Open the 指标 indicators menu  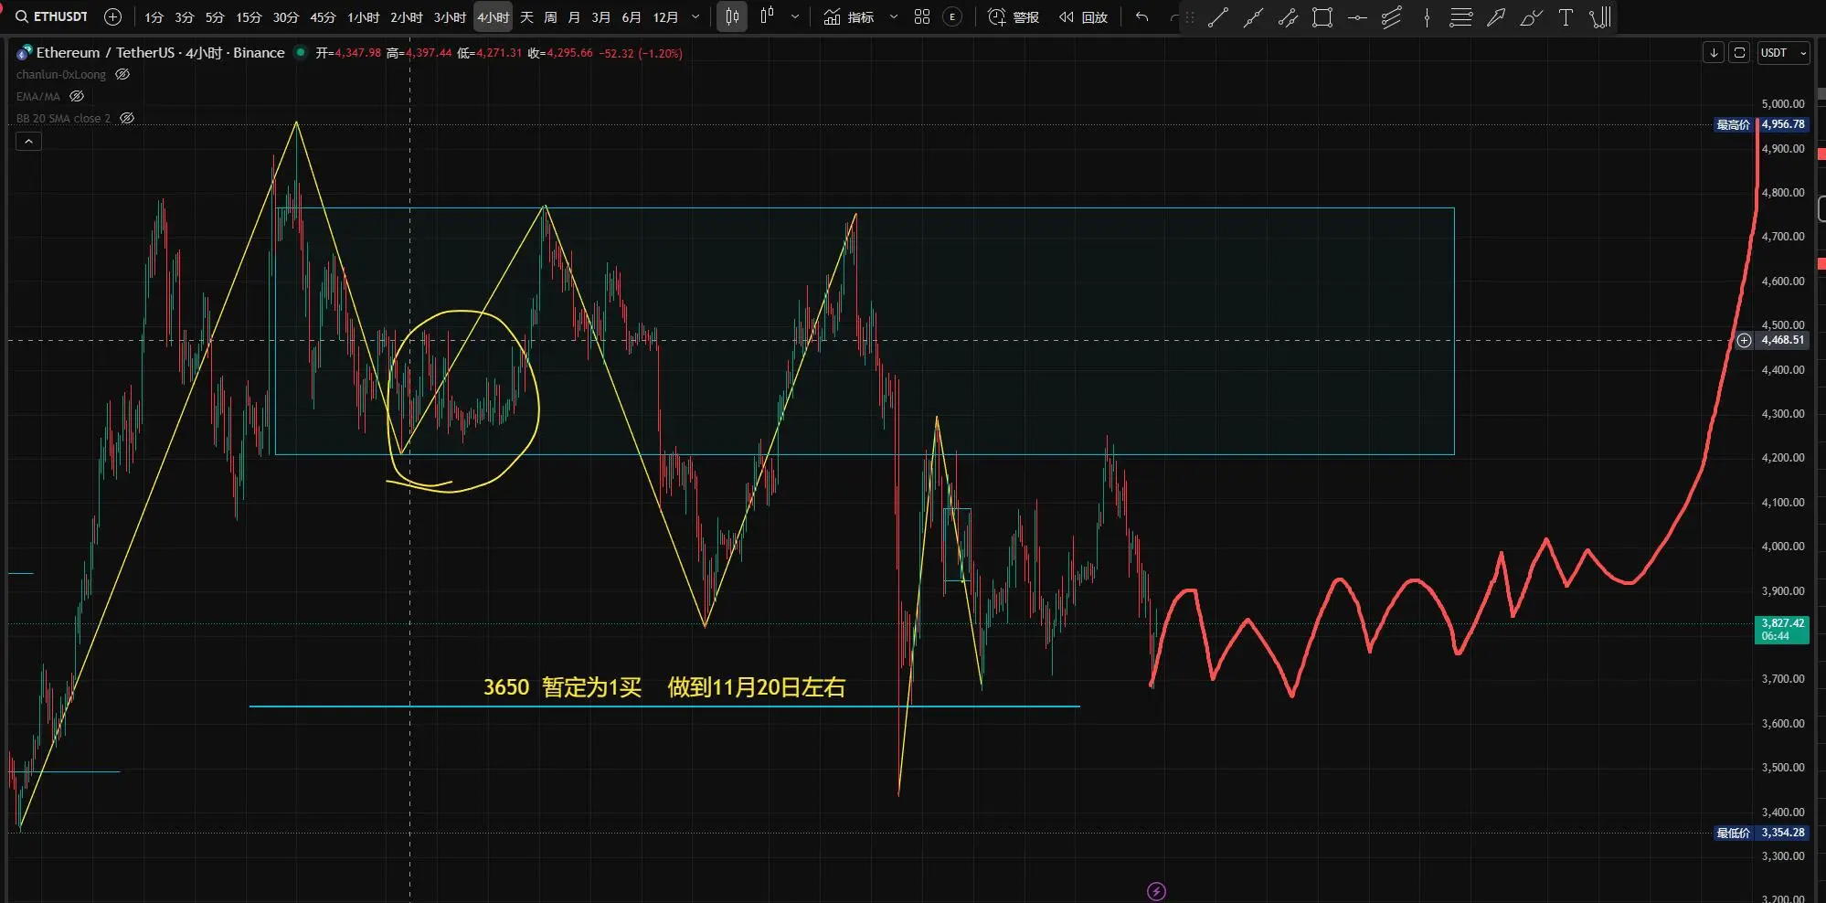[x=849, y=17]
